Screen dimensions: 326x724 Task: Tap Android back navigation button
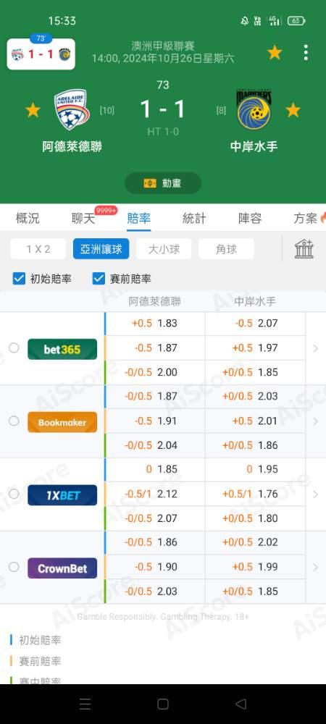pos(241,704)
